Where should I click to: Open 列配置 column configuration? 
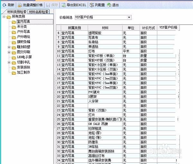pyautogui.click(x=97, y=5)
